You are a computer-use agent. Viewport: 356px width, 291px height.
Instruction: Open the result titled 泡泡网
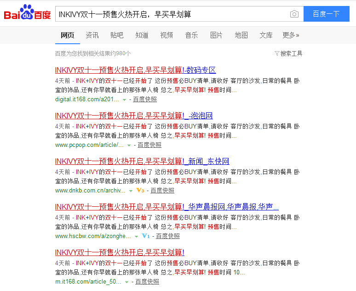coord(134,116)
